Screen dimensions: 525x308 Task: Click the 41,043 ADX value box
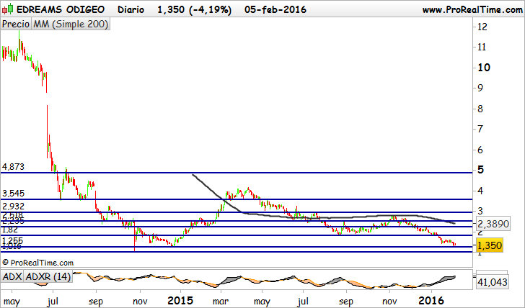492,282
